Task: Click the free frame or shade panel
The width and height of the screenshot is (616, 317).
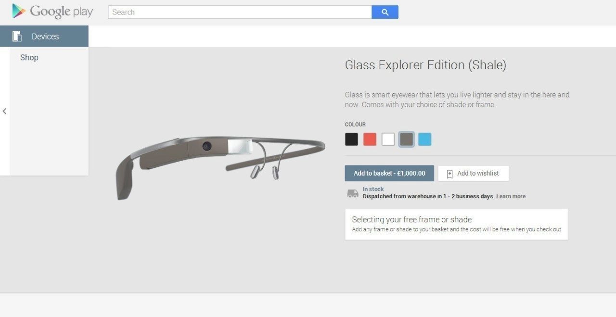Action: point(456,224)
